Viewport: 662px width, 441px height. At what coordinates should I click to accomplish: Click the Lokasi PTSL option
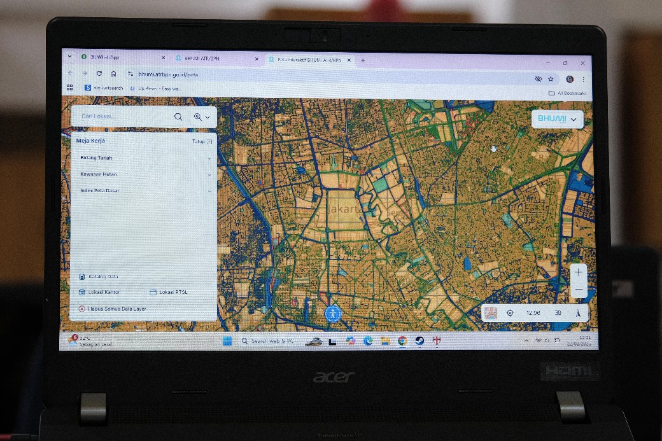[169, 292]
